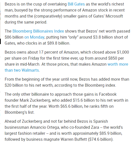This screenshot has height=144, width=133.
Task: Click the partial image at top left edge
Action: (0, 20)
